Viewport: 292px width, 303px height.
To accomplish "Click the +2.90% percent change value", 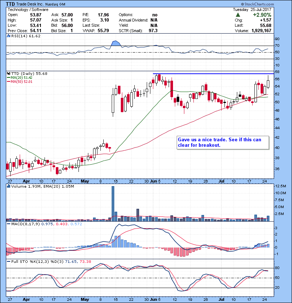I will 262,15.
